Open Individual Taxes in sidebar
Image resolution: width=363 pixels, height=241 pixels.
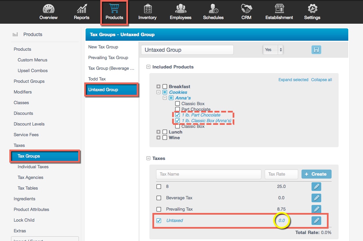click(x=33, y=167)
